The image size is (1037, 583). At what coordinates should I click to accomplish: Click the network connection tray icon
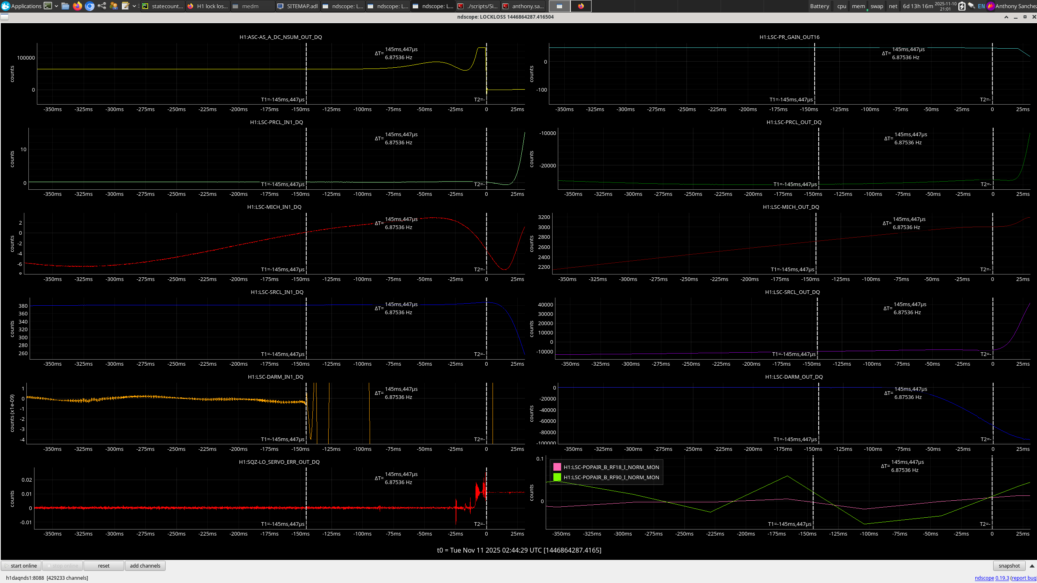pyautogui.click(x=971, y=6)
